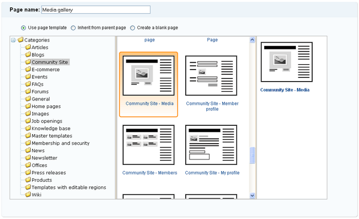This screenshot has width=359, height=219.
Task: Open the Membership and security category label
Action: point(61,143)
